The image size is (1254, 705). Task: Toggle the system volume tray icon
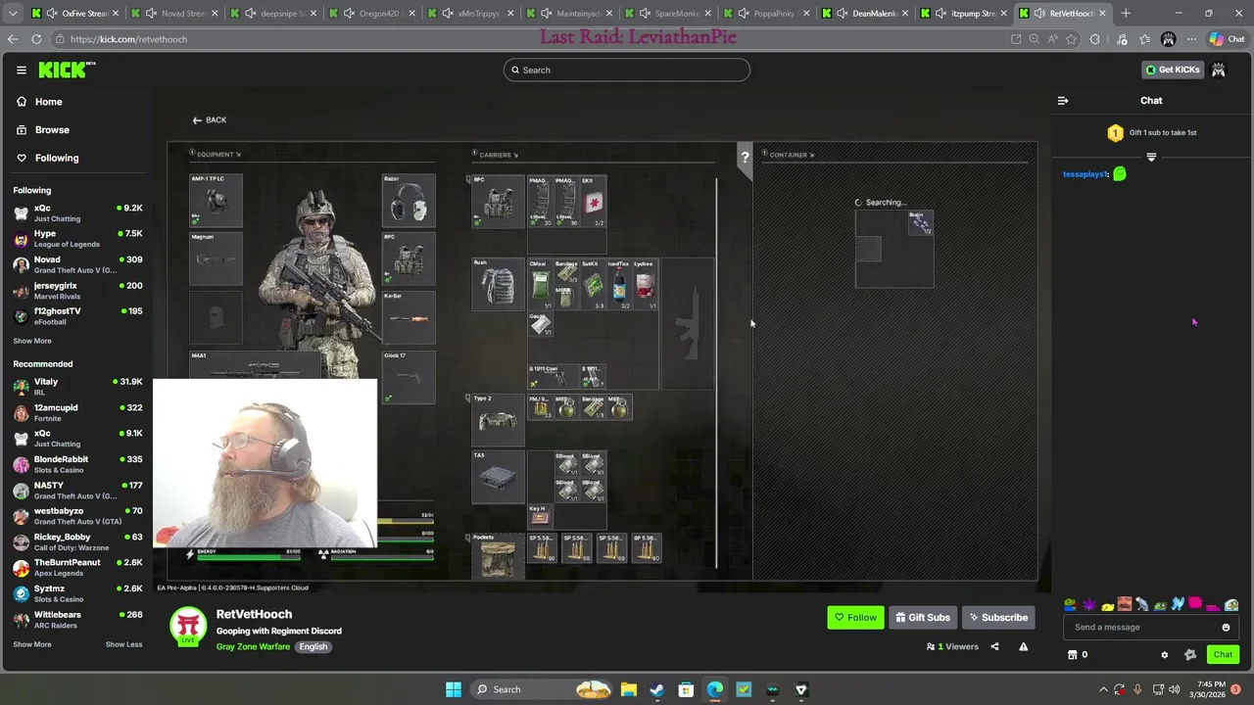[x=1174, y=689]
